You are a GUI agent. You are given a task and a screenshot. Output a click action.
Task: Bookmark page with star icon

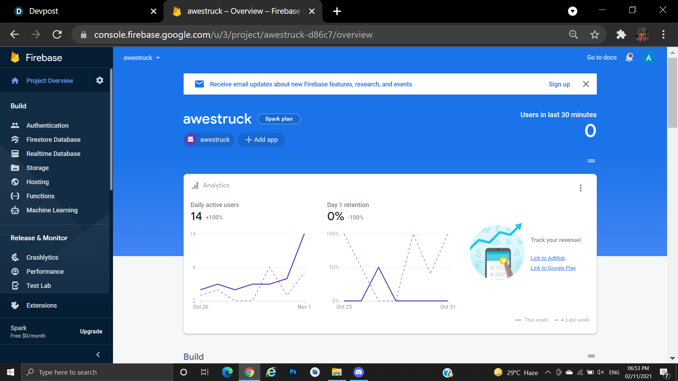pyautogui.click(x=595, y=35)
